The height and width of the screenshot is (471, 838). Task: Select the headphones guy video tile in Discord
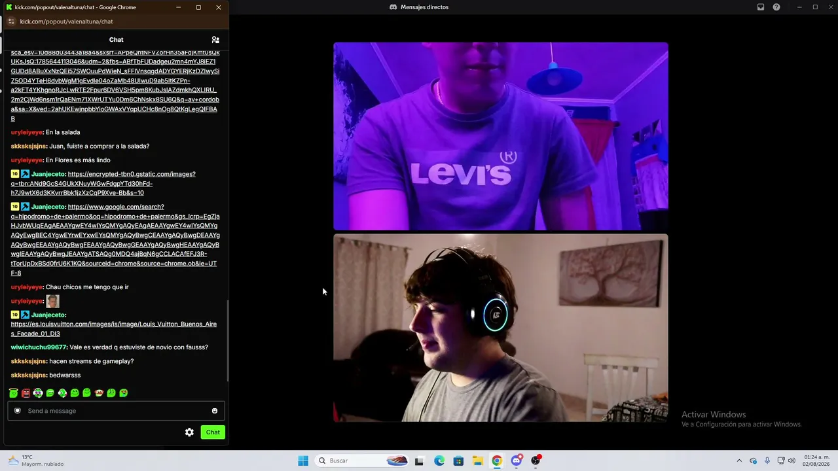[x=501, y=328]
